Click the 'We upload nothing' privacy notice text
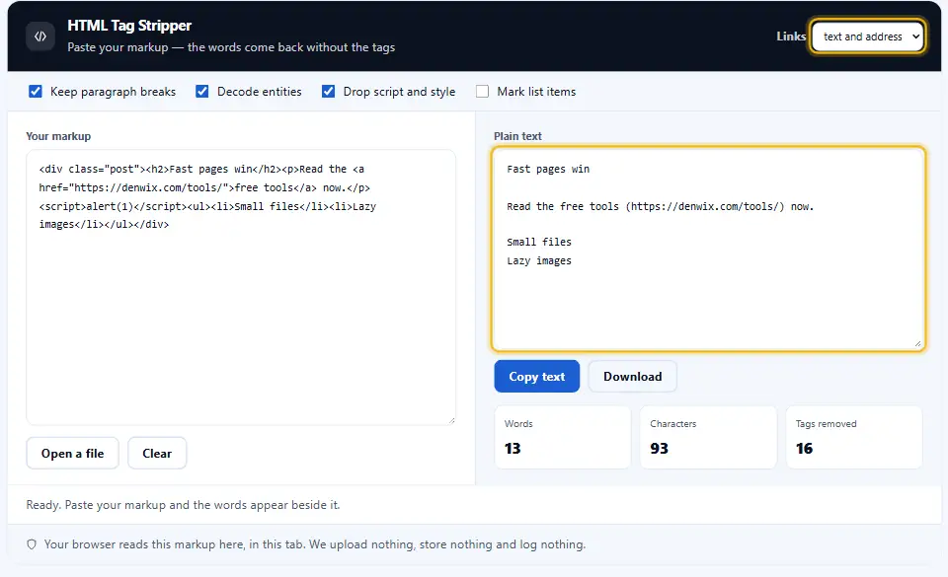 [x=315, y=544]
